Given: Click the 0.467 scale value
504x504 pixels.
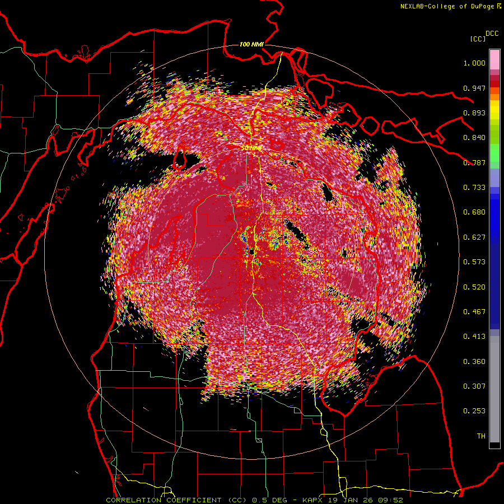Looking at the screenshot, I should (474, 312).
